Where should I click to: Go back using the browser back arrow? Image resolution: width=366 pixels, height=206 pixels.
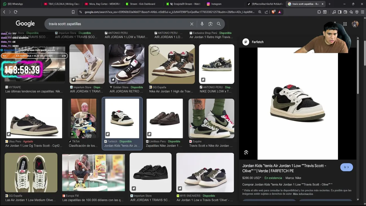tap(4, 12)
